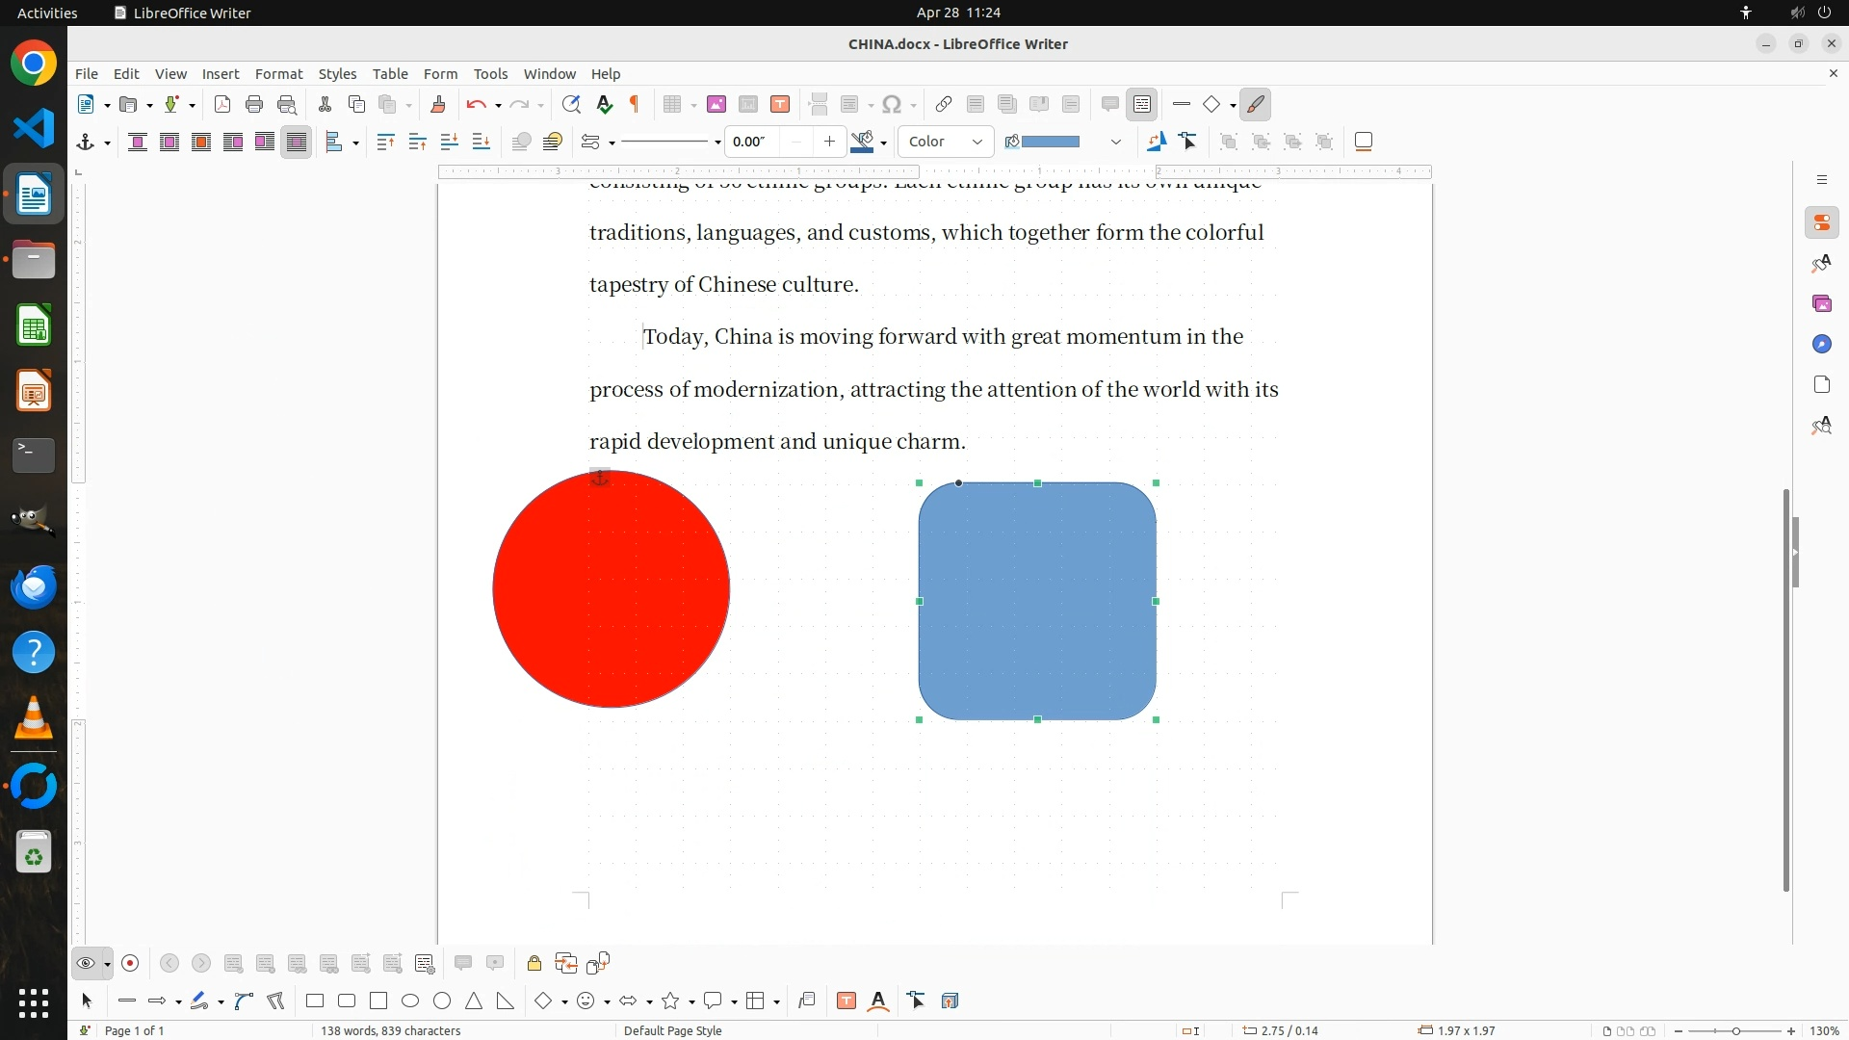Image resolution: width=1849 pixels, height=1040 pixels.
Task: Click the blue fill color swatch
Action: click(1050, 143)
